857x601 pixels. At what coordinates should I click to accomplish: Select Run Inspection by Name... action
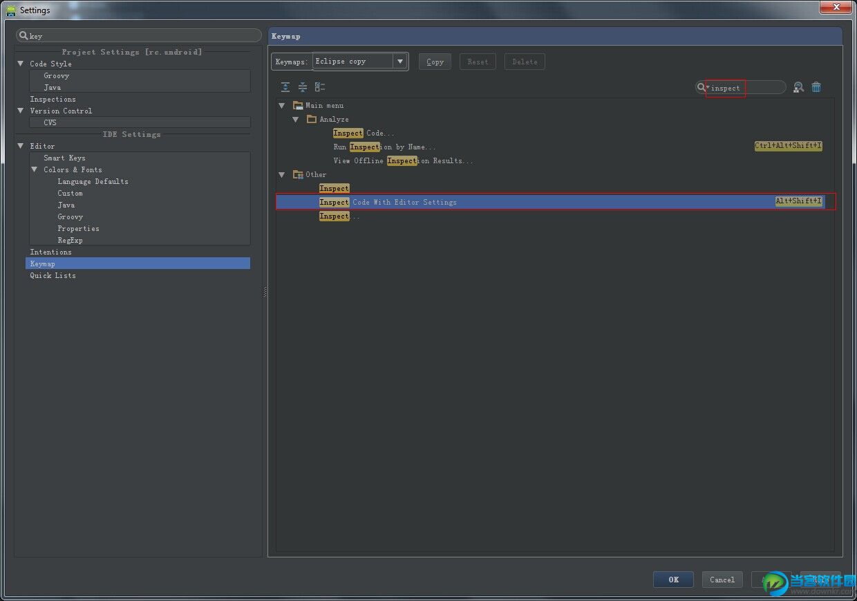[x=385, y=147]
